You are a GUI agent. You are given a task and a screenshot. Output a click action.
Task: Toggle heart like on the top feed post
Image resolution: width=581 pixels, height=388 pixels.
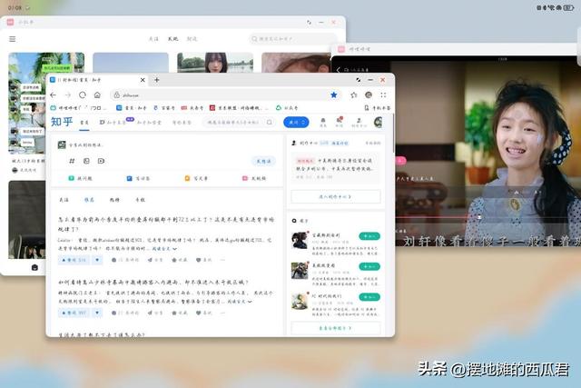[203, 260]
